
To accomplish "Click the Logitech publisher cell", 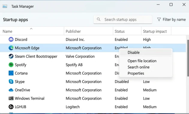I will (73, 107).
